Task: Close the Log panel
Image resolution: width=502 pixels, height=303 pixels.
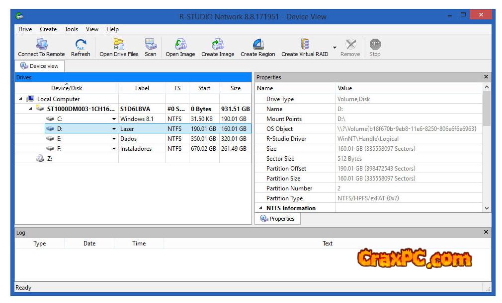Action: [486, 232]
